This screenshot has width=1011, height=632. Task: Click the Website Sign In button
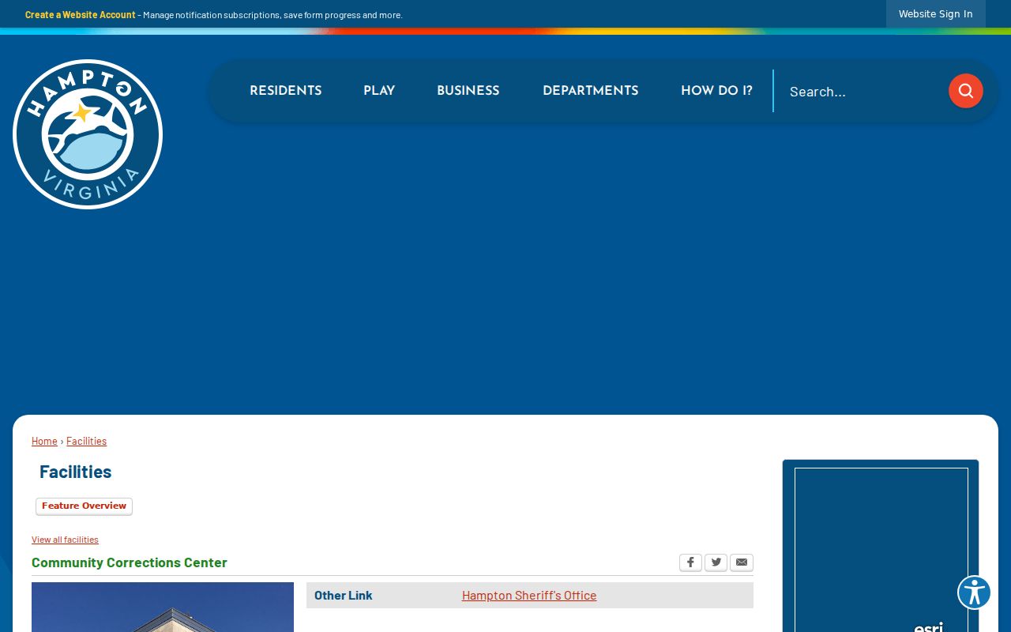pos(935,14)
